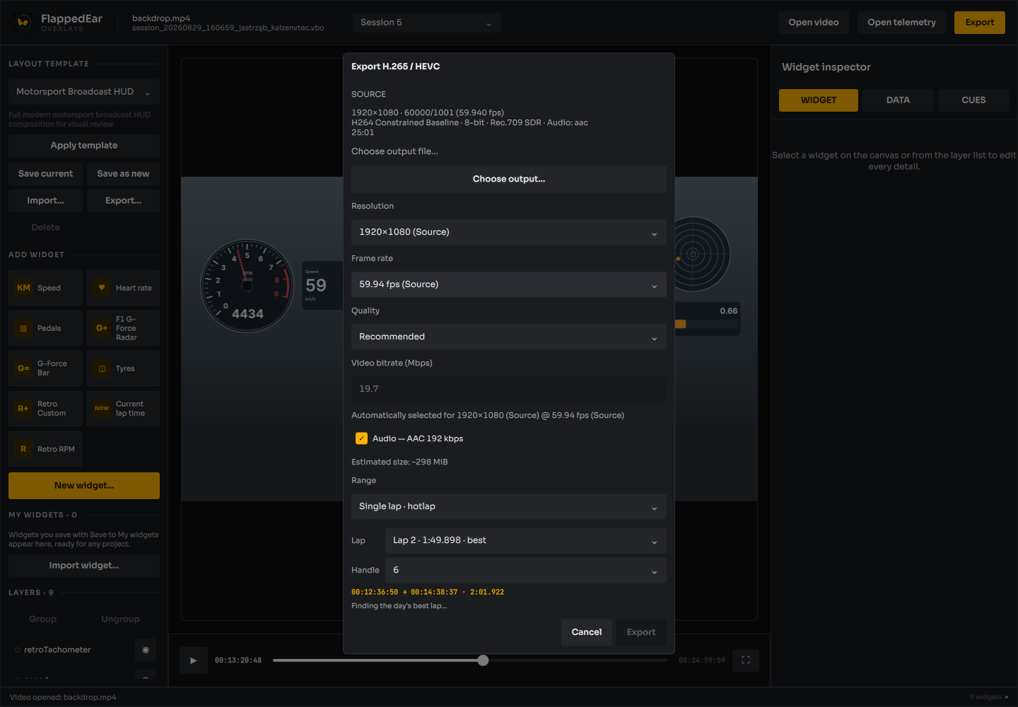1018x707 pixels.
Task: Add the Retro RPM widget
Action: [45, 449]
